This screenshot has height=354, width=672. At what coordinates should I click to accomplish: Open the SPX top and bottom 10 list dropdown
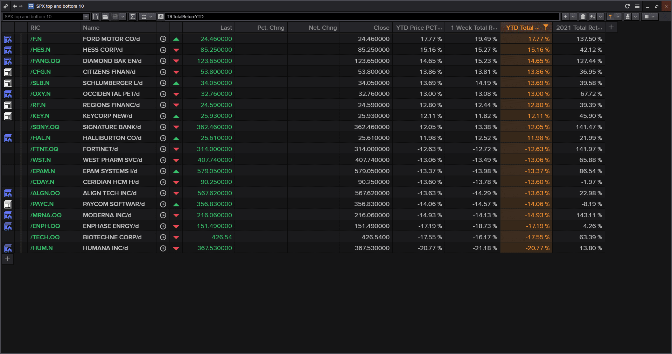coord(86,16)
